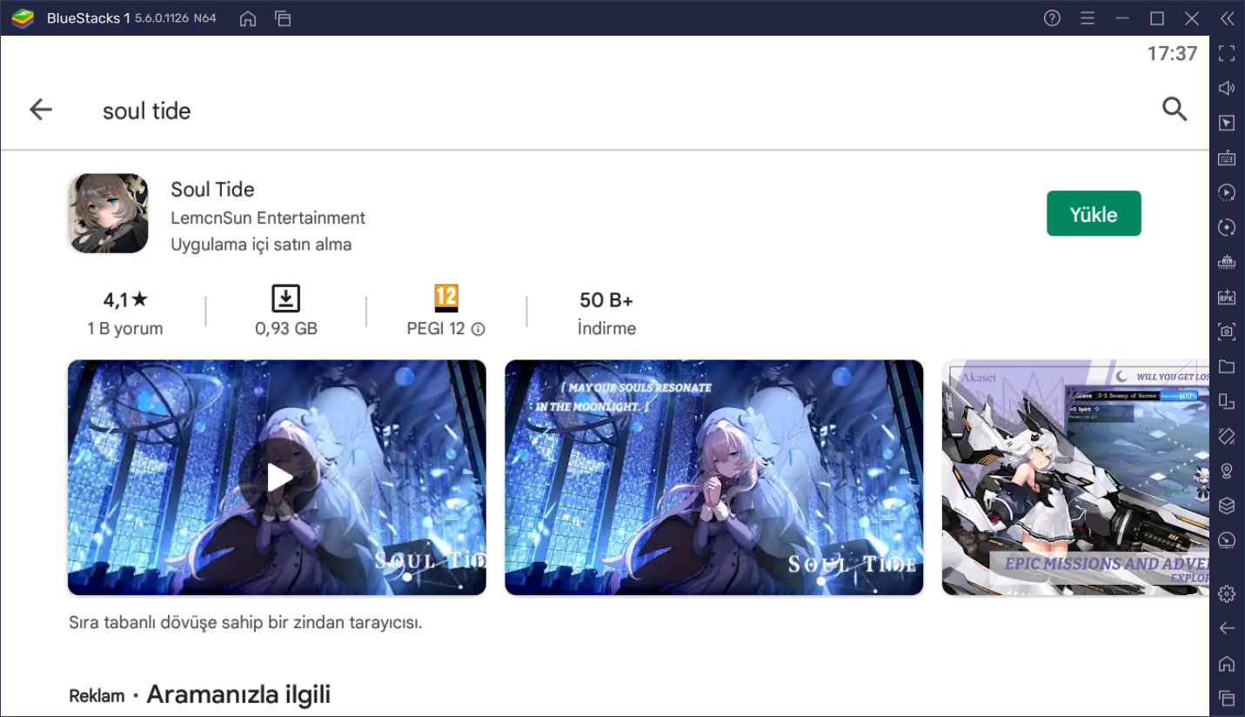1245x717 pixels.
Task: Open BlueStacks help question mark icon
Action: click(1052, 18)
